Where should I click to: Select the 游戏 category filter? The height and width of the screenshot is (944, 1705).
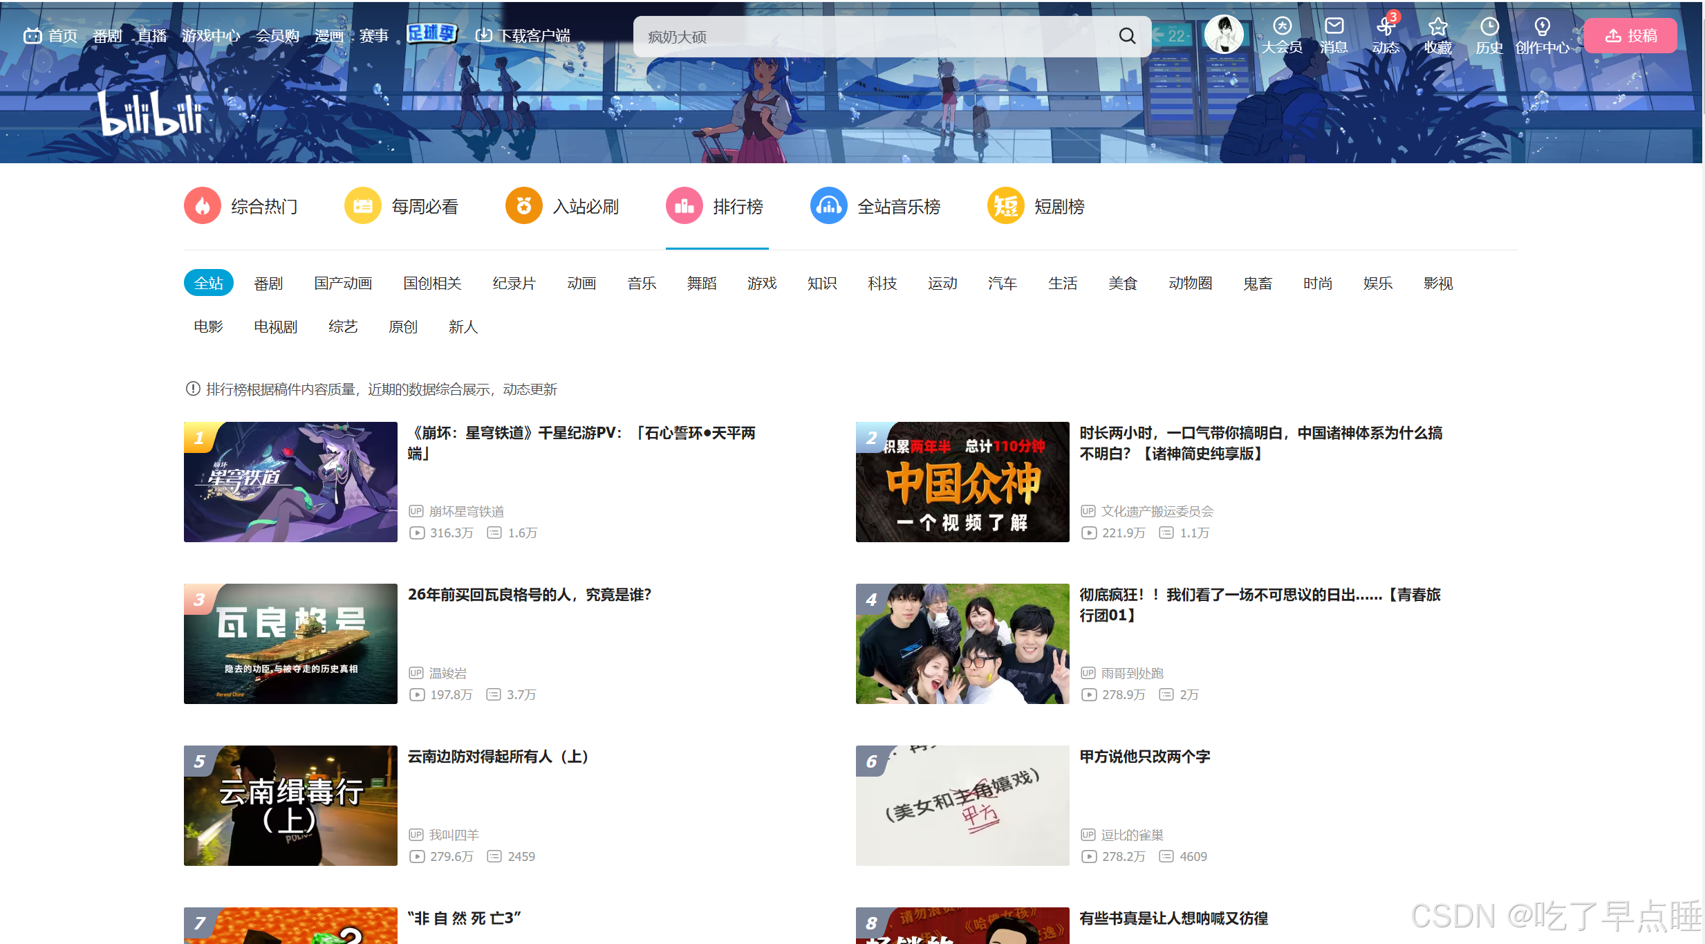point(762,283)
